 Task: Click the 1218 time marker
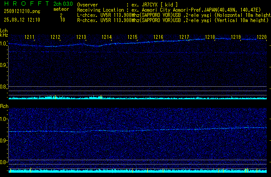[x=210, y=37]
